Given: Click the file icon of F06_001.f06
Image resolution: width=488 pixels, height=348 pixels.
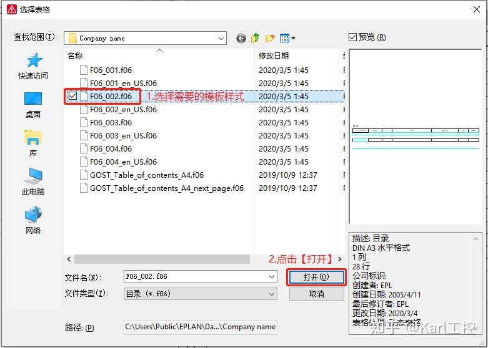Looking at the screenshot, I should (83, 70).
